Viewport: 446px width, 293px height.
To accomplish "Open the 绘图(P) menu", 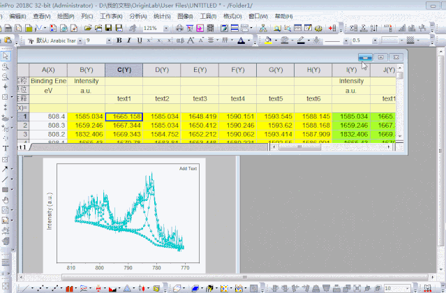I will click(66, 16).
